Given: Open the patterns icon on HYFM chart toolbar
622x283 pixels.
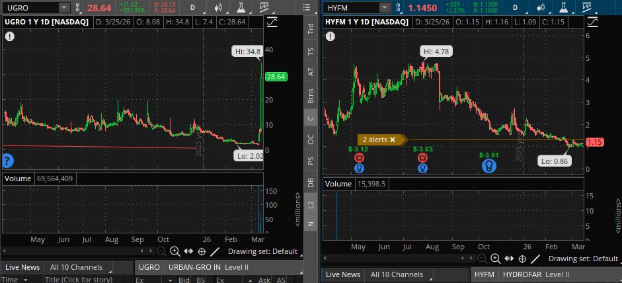Looking at the screenshot, I should 587,7.
